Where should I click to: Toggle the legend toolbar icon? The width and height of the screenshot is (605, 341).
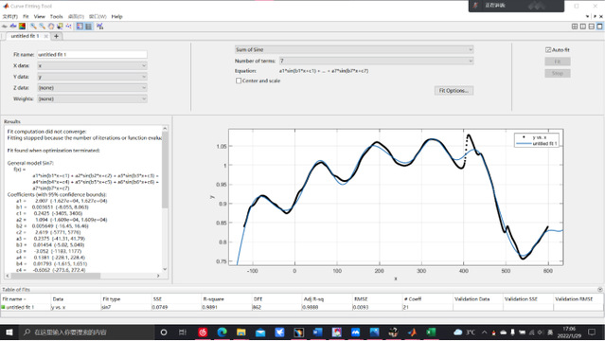point(80,27)
